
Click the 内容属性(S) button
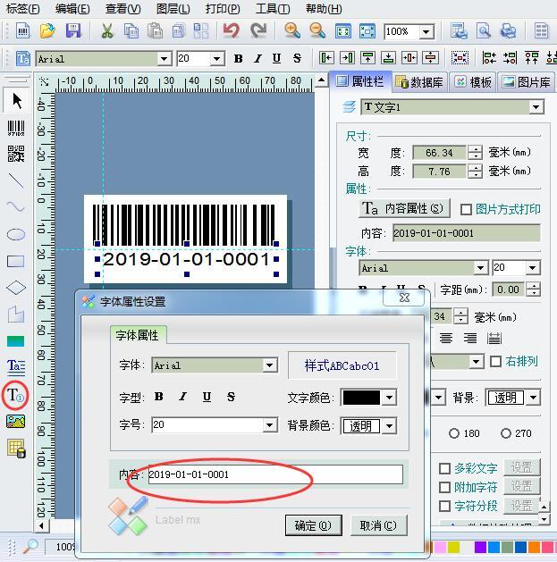[x=404, y=208]
